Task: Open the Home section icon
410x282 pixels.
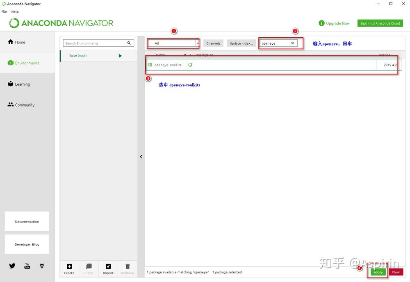Action: 10,42
